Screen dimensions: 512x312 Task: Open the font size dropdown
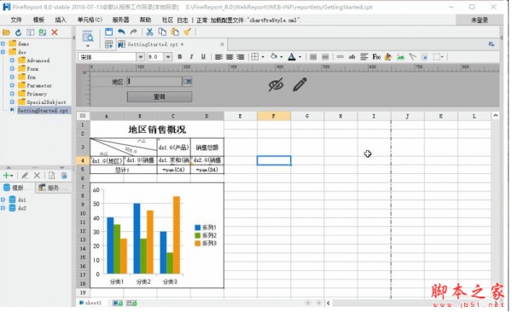click(168, 57)
